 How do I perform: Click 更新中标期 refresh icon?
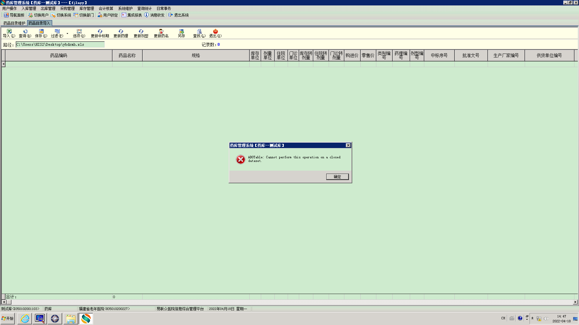[x=100, y=32]
